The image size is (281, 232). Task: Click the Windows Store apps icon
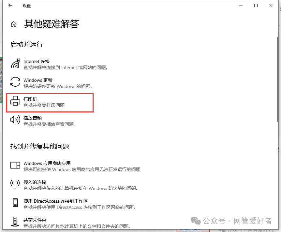tap(15, 165)
